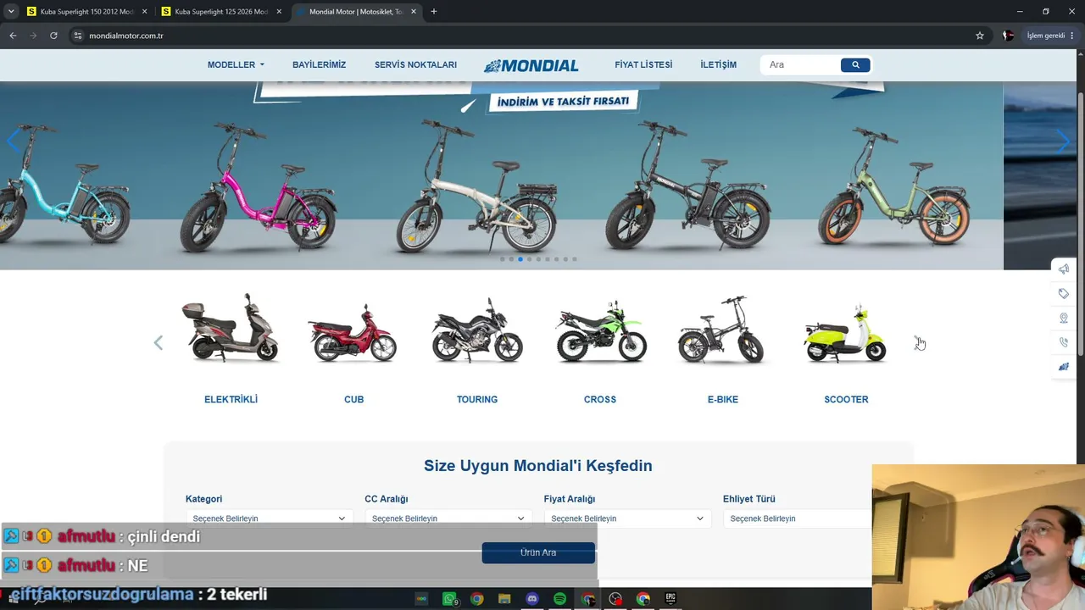This screenshot has height=610, width=1085.
Task: Open the CUB category link
Action: click(353, 399)
